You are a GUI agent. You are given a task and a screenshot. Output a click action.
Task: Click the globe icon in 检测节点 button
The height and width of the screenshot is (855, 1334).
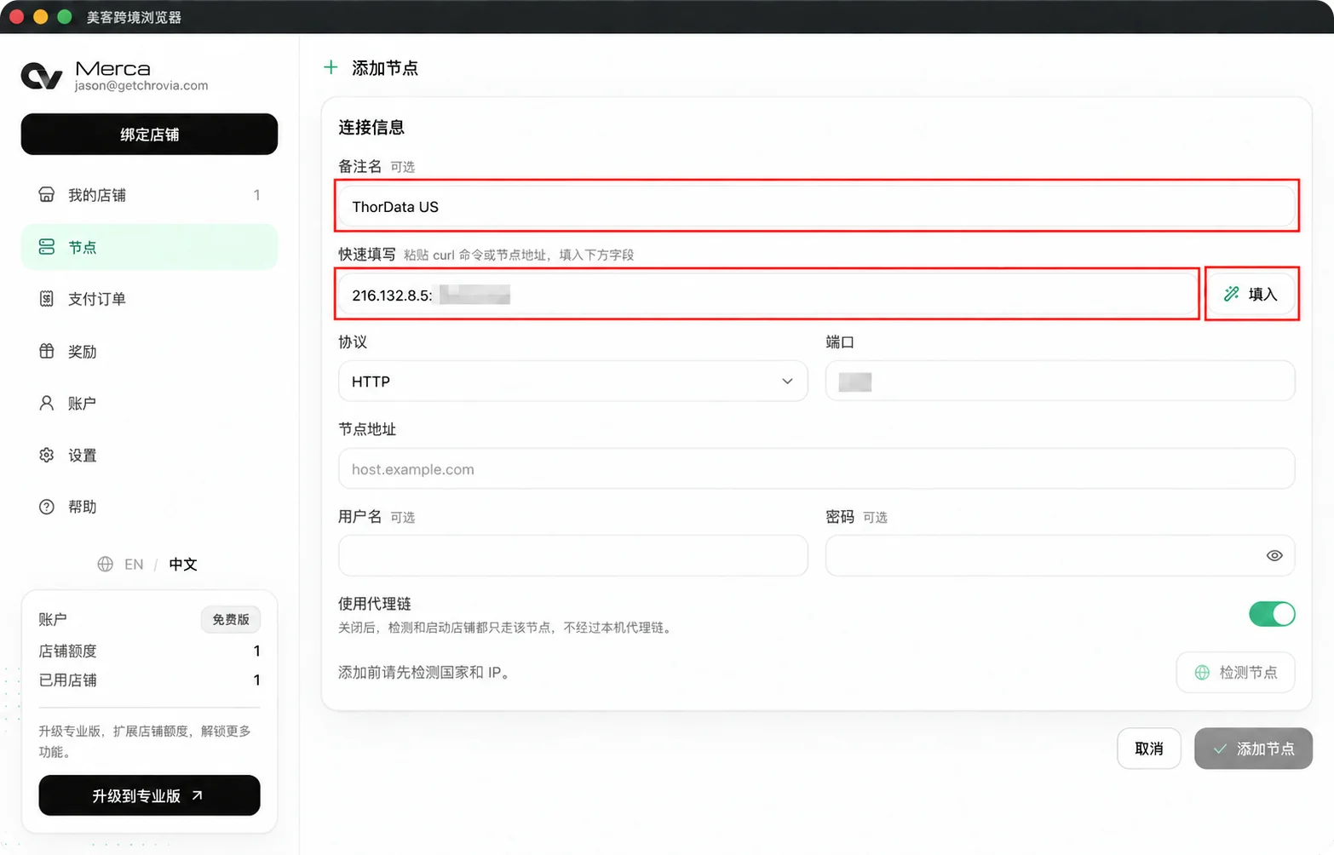click(x=1202, y=673)
